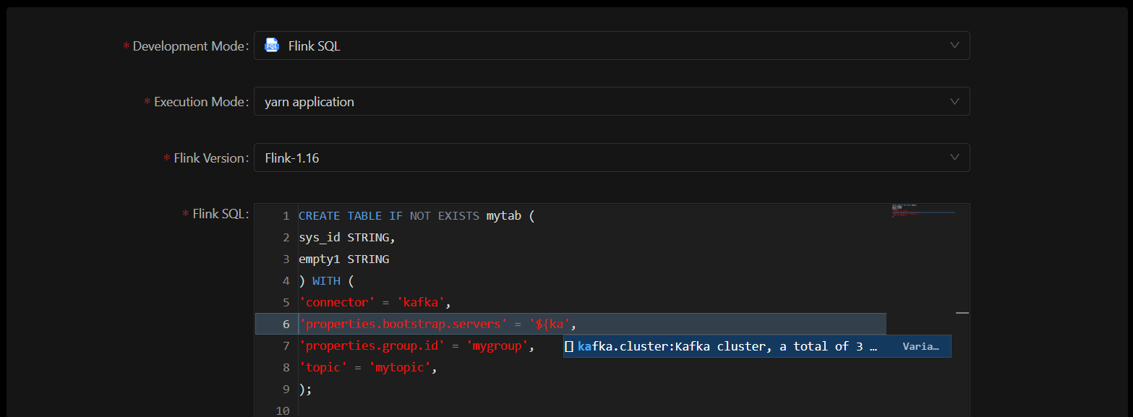This screenshot has width=1133, height=417.
Task: Click the 'empty1 STRING' code line
Action: click(343, 259)
